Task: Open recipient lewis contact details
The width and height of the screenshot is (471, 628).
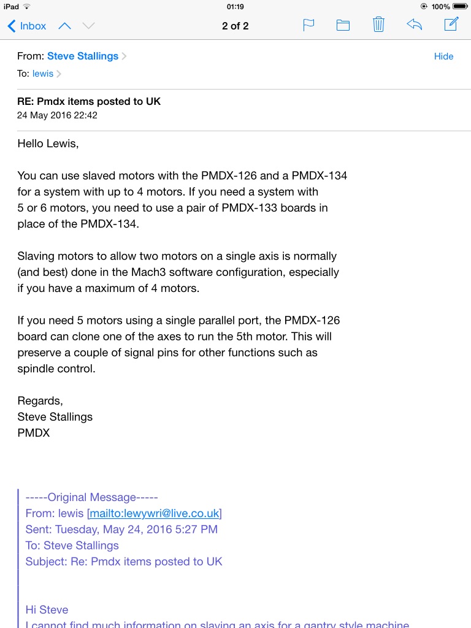Action: point(43,74)
